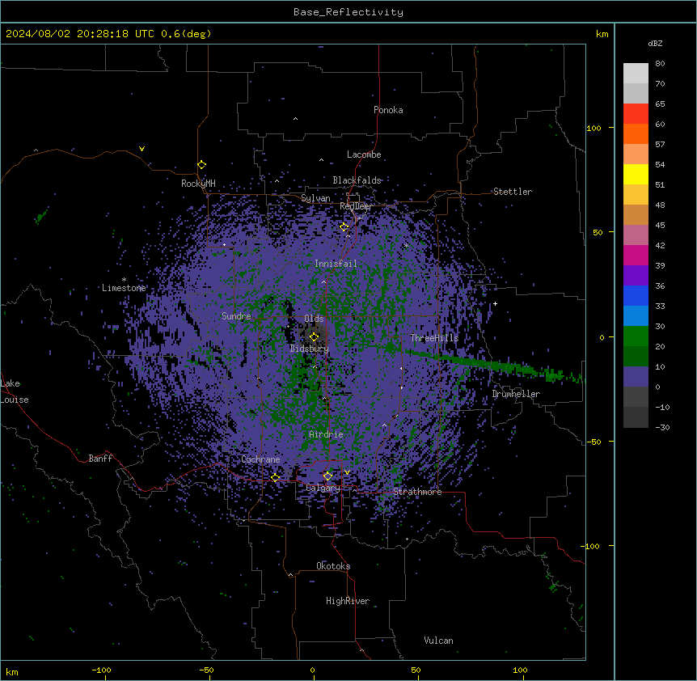Click the red swatch in the dBZ legend
The width and height of the screenshot is (697, 681).
pyautogui.click(x=636, y=114)
